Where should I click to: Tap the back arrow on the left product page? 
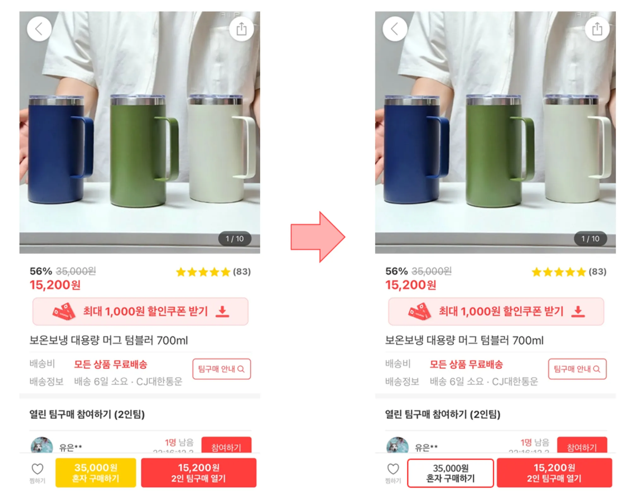39,29
